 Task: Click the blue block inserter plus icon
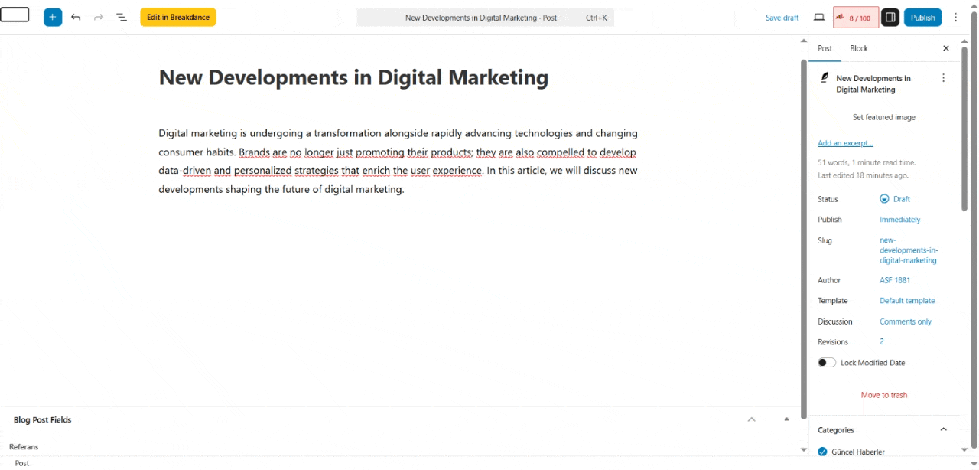point(53,17)
